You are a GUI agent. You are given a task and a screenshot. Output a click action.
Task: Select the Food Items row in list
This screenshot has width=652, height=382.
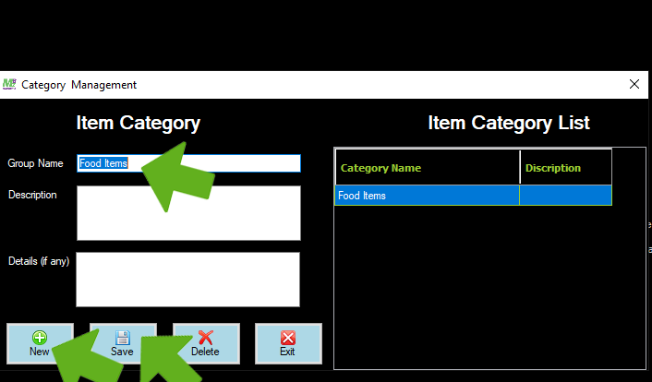[427, 196]
